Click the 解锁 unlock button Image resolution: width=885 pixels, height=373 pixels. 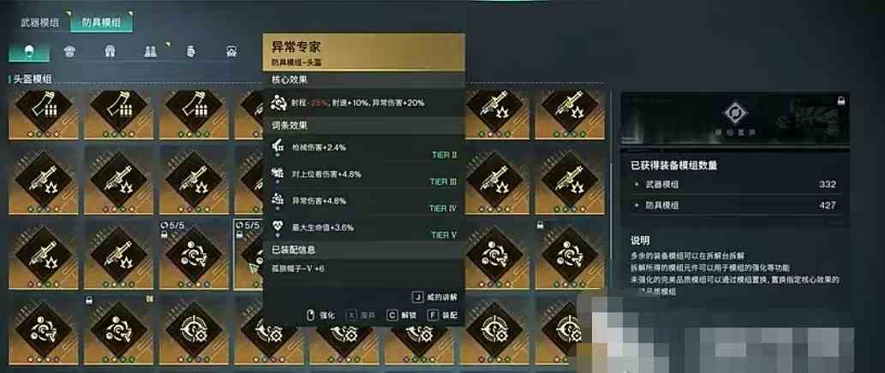click(402, 316)
